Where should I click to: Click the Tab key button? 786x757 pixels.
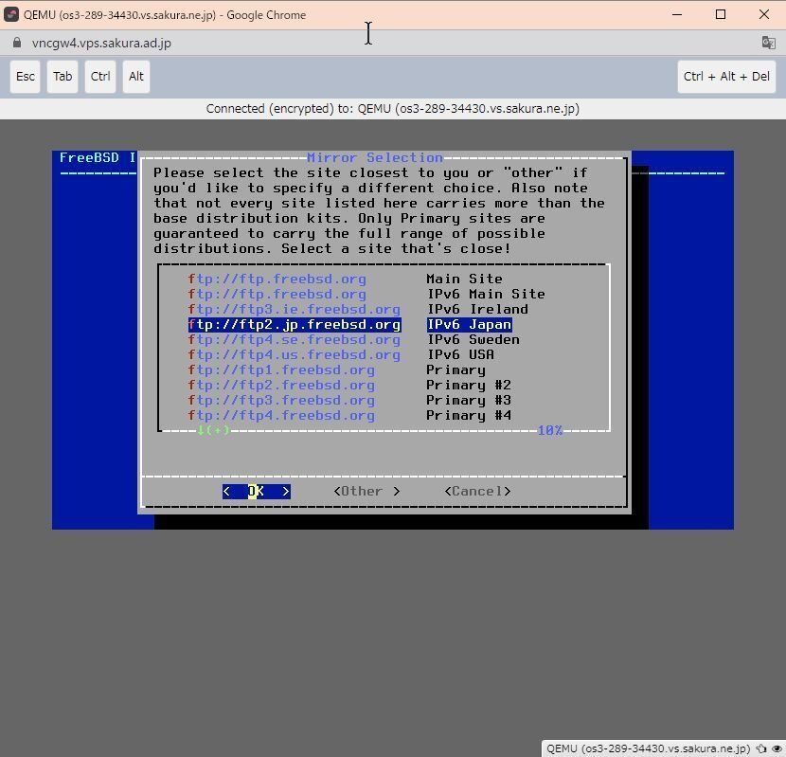pyautogui.click(x=63, y=77)
